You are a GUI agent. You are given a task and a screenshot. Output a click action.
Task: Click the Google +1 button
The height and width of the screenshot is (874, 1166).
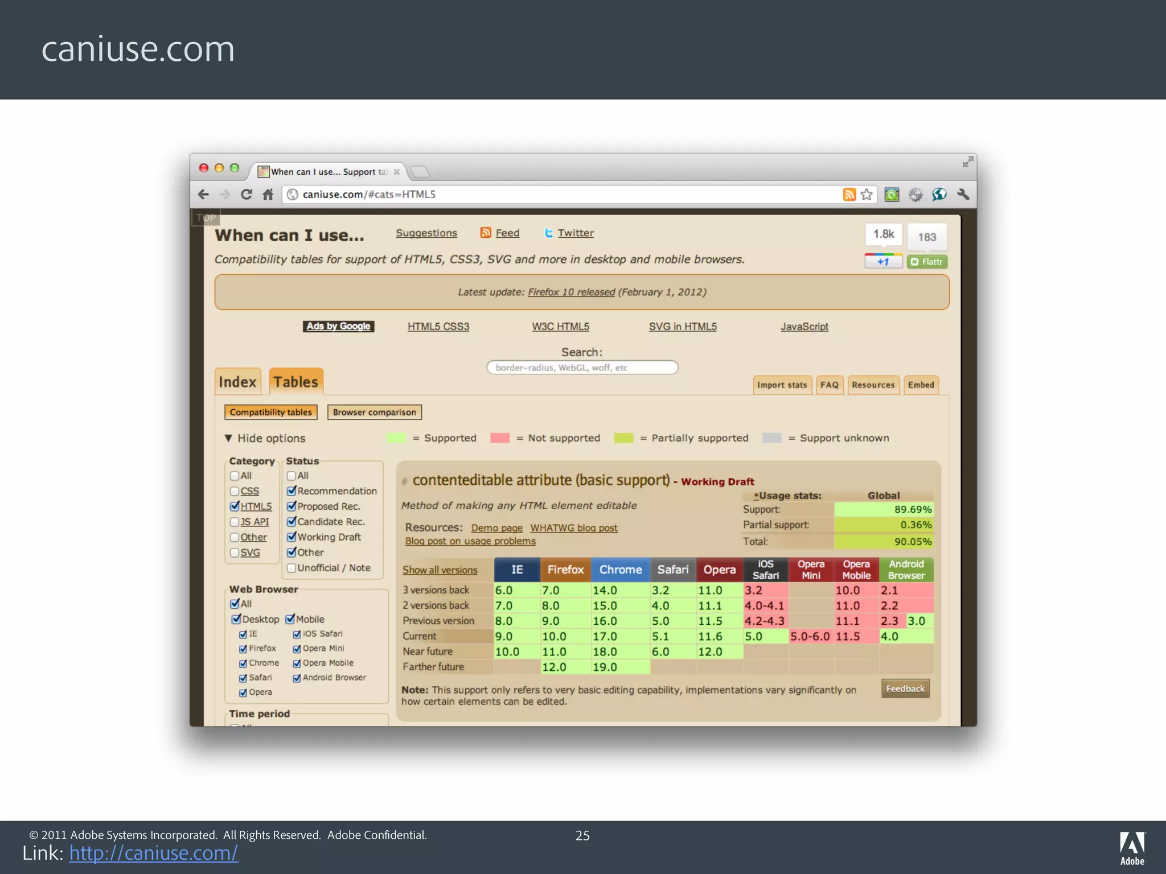(883, 262)
